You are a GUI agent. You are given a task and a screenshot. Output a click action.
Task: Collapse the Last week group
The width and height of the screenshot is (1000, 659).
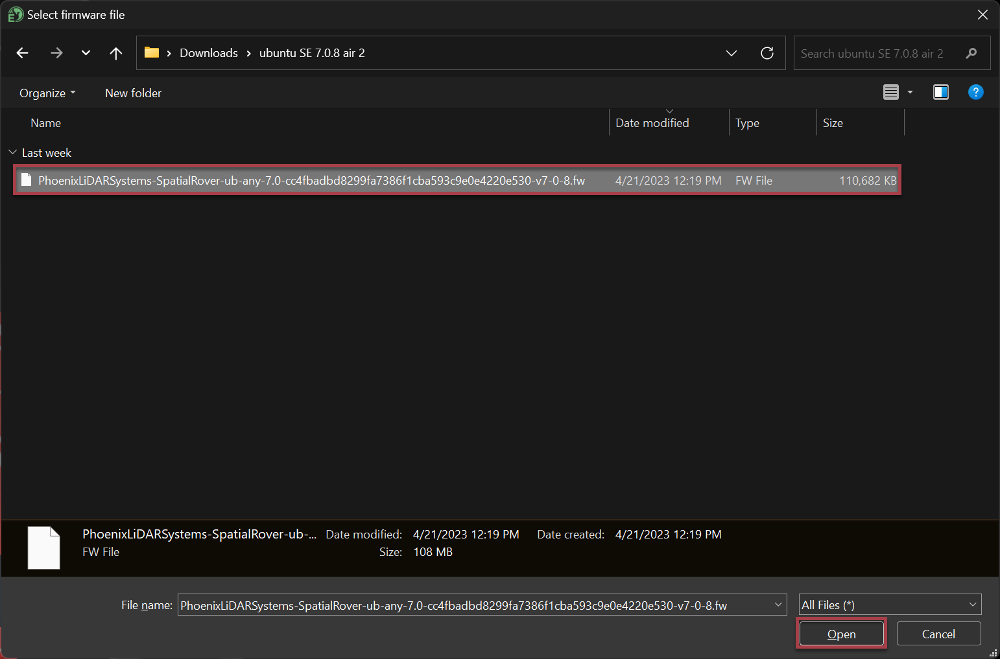point(12,152)
